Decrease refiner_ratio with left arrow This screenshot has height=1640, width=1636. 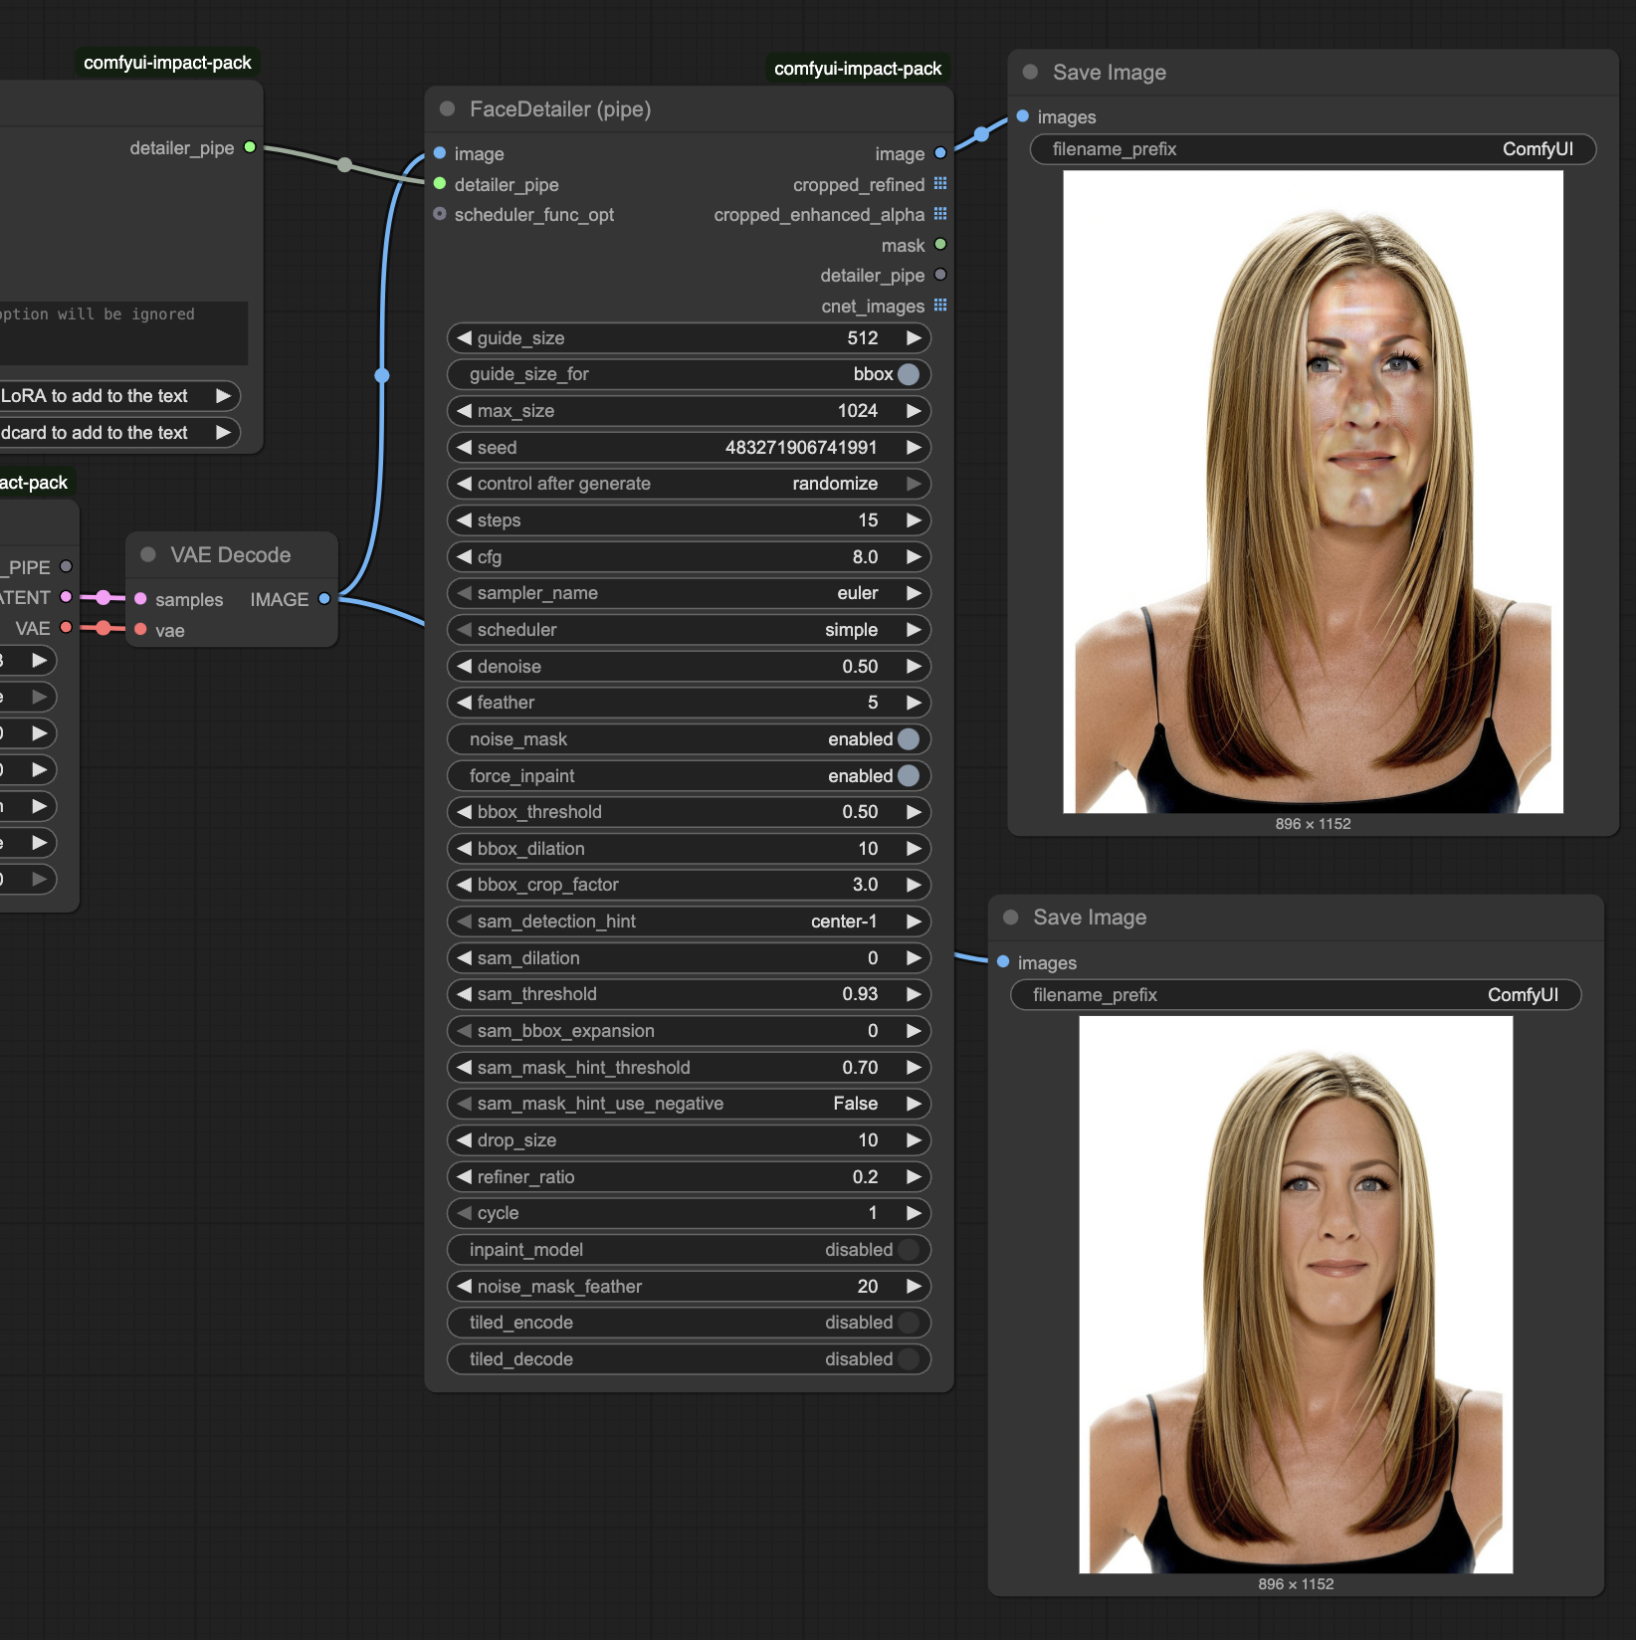coord(464,1177)
